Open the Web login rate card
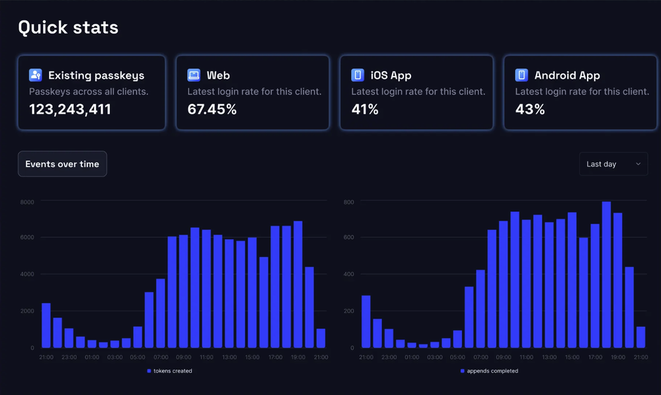 point(253,92)
